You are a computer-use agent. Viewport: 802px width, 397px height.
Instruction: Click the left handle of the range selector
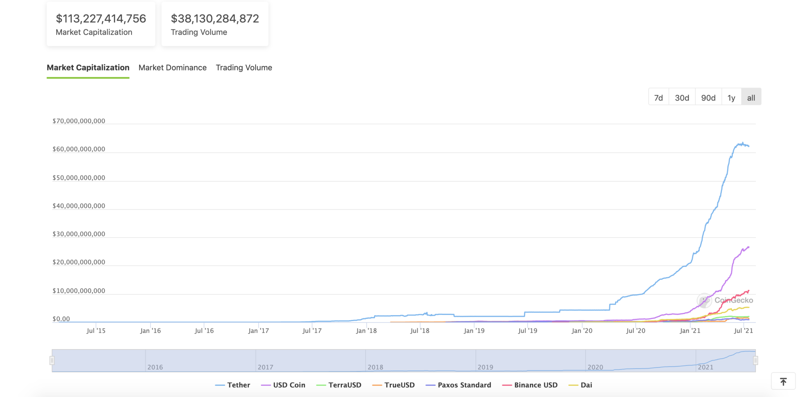[52, 360]
